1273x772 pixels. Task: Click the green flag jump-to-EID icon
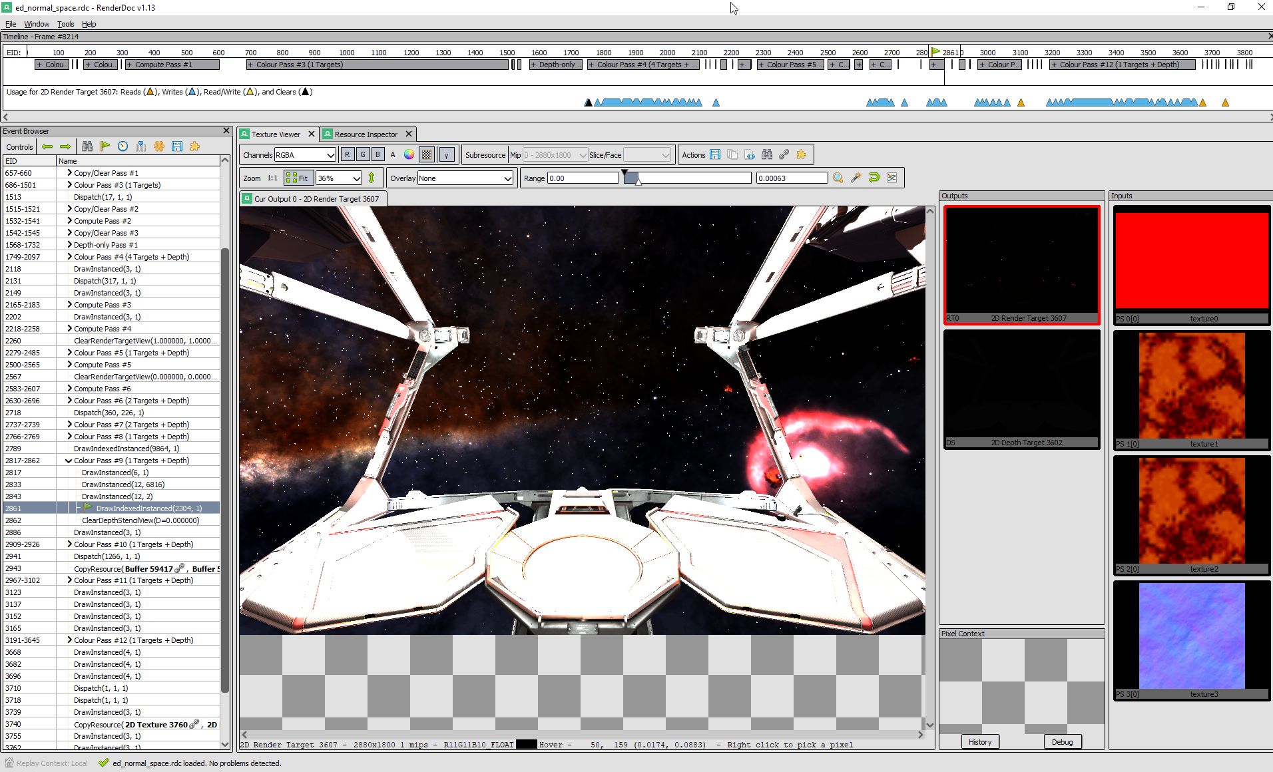coord(105,146)
